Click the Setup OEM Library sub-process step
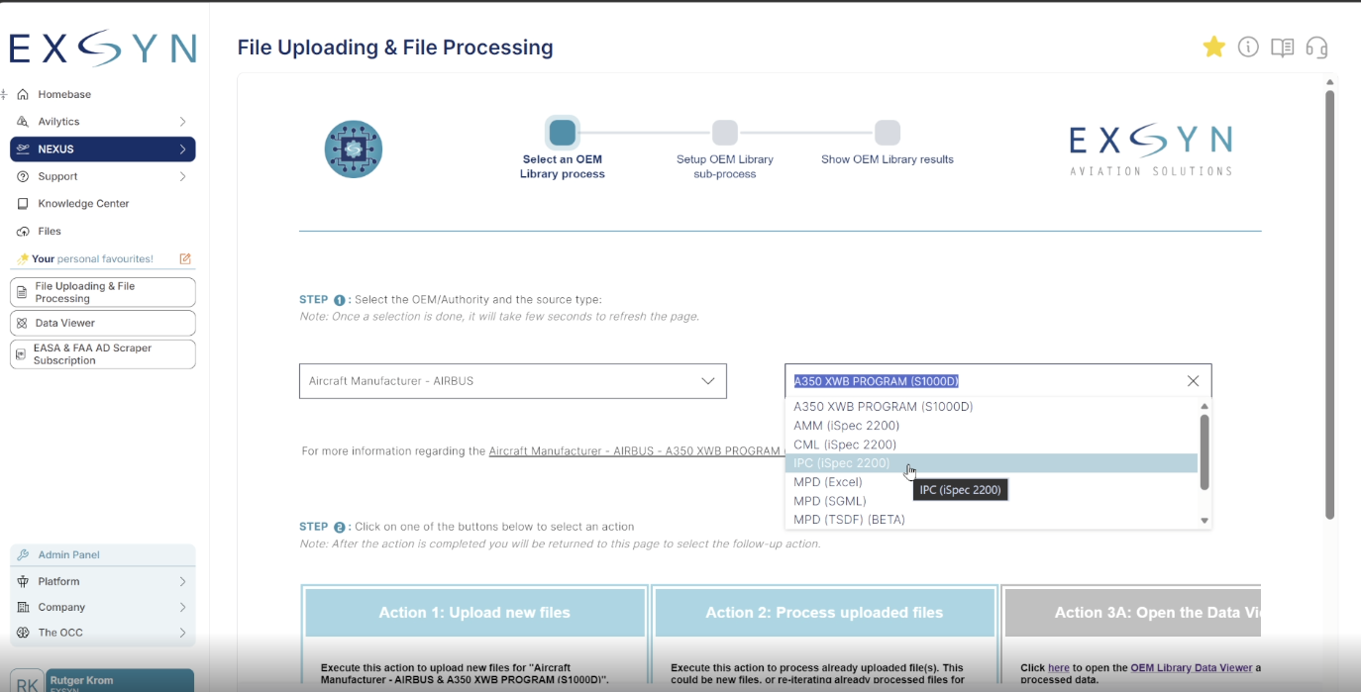The image size is (1361, 692). point(725,132)
